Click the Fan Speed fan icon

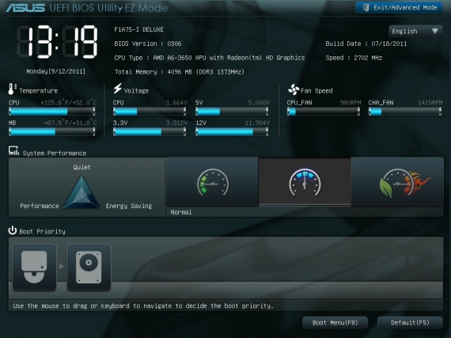coord(294,89)
